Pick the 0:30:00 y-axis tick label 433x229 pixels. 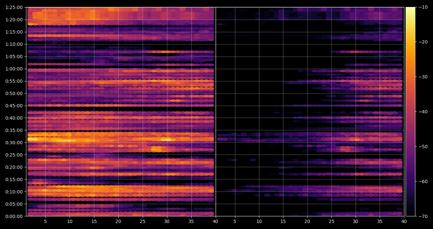click(x=14, y=143)
